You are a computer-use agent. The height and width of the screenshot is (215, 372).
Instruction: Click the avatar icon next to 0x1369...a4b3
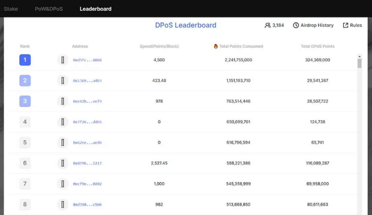click(x=63, y=81)
